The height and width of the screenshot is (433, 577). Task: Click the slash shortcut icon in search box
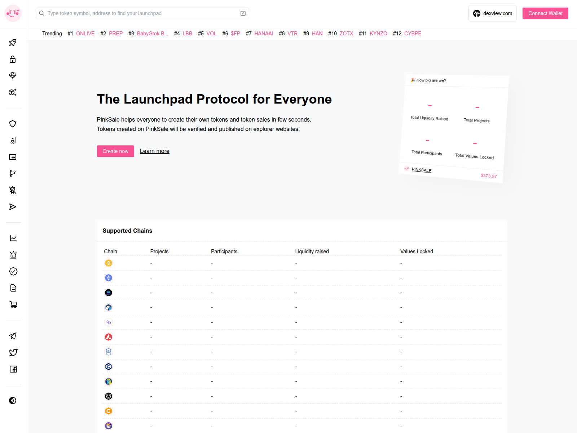pyautogui.click(x=243, y=13)
